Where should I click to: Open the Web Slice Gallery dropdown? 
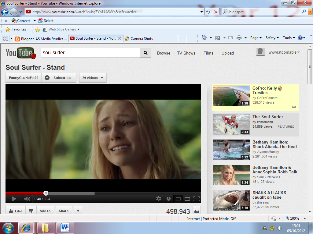coord(79,30)
